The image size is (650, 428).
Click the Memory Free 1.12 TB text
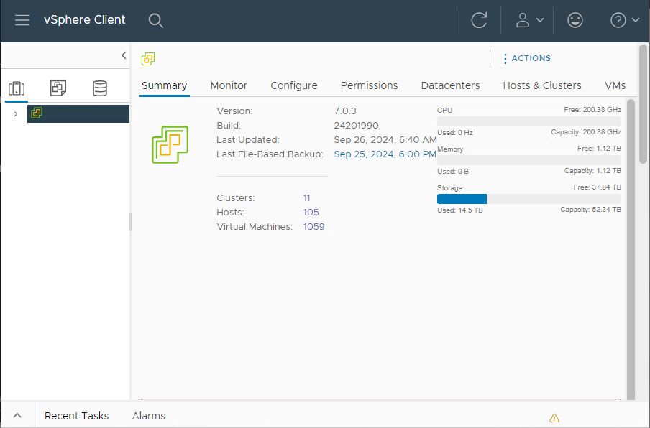[599, 148]
